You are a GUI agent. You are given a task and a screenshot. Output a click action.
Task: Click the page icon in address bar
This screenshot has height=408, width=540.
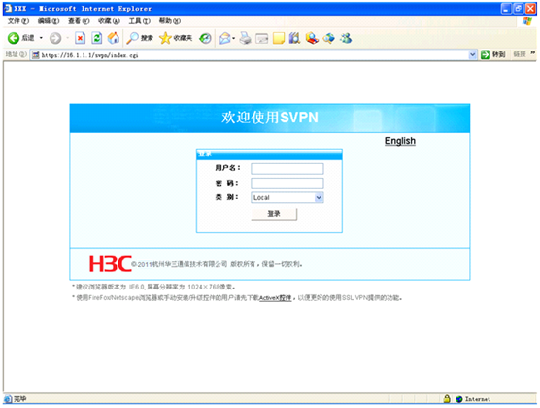tap(35, 54)
